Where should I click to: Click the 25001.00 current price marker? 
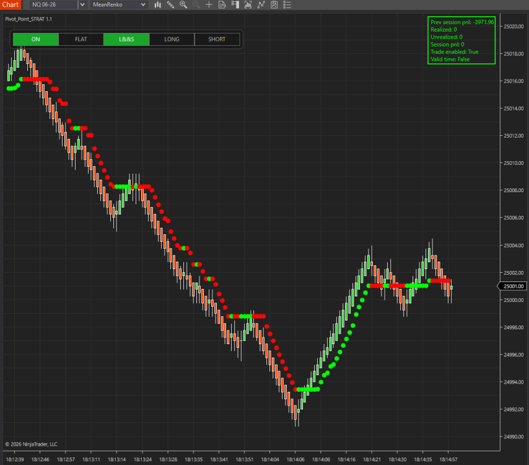point(514,286)
